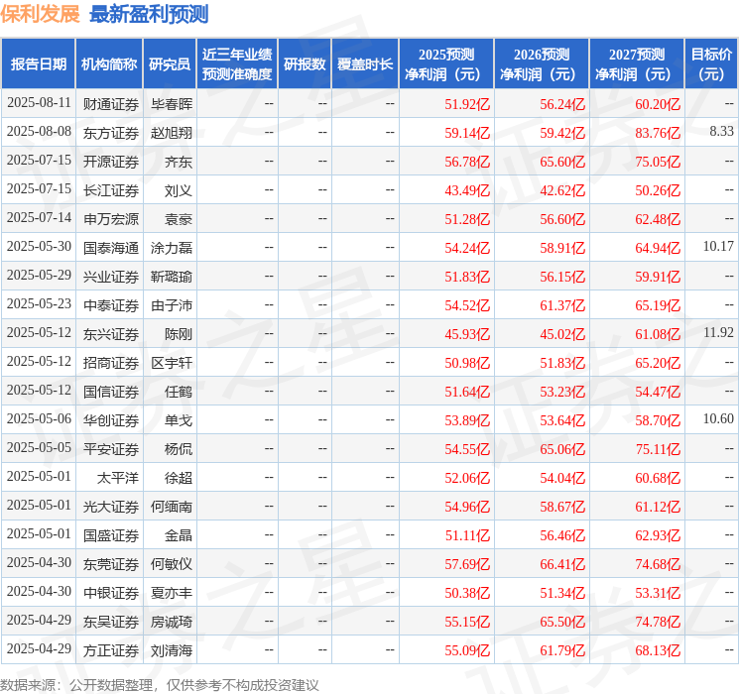Select the date 2025-08-11
This screenshot has width=739, height=694.
(x=39, y=103)
